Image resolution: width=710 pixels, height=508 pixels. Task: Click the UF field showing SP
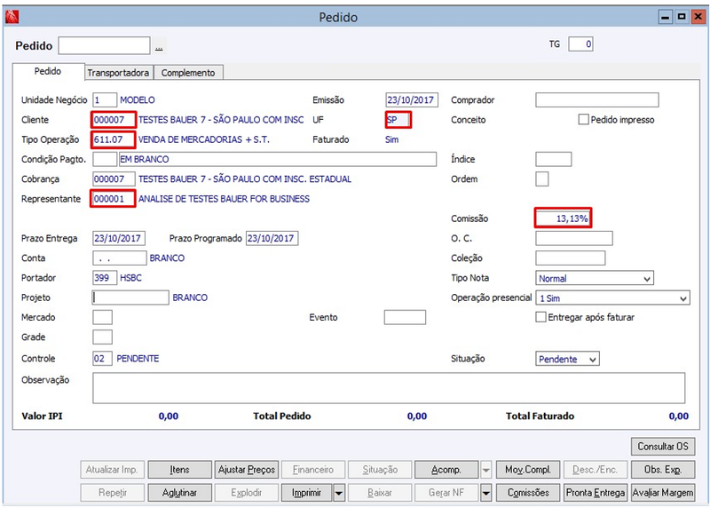(x=398, y=120)
